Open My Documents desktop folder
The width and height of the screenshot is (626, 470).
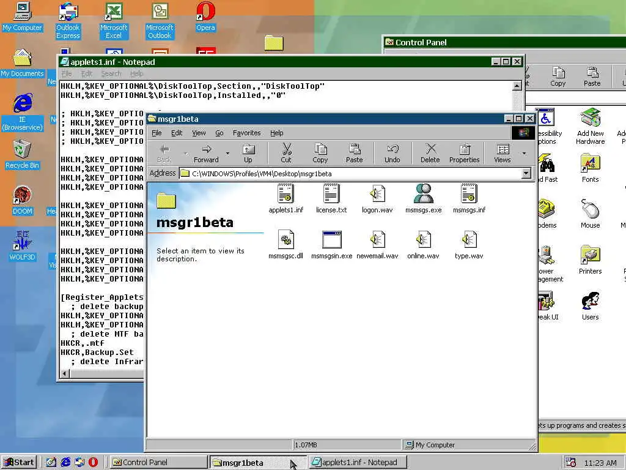[23, 63]
